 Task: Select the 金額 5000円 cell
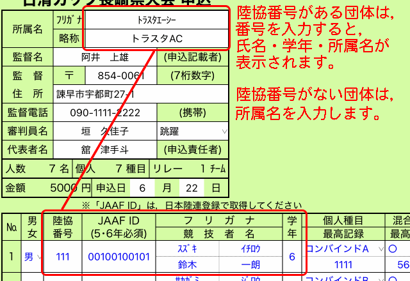47,188
